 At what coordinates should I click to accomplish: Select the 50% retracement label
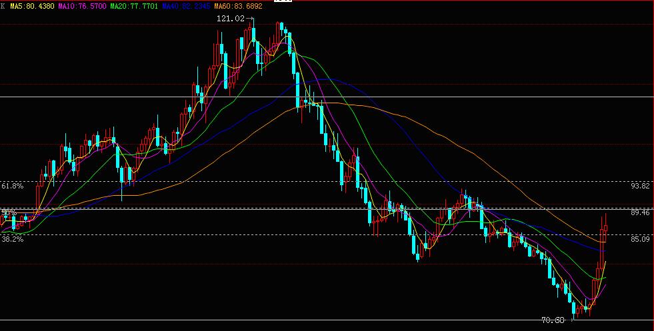click(x=9, y=213)
